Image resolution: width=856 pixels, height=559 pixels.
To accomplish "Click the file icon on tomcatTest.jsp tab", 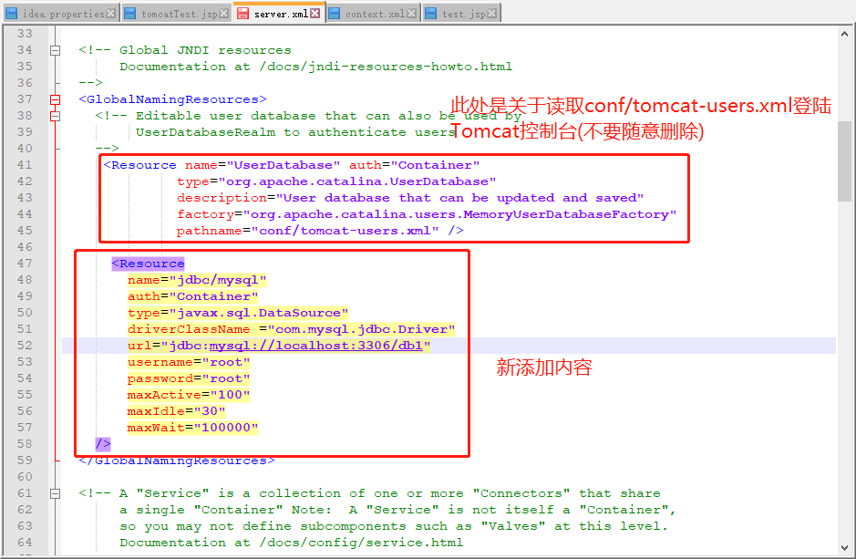I will (x=130, y=13).
